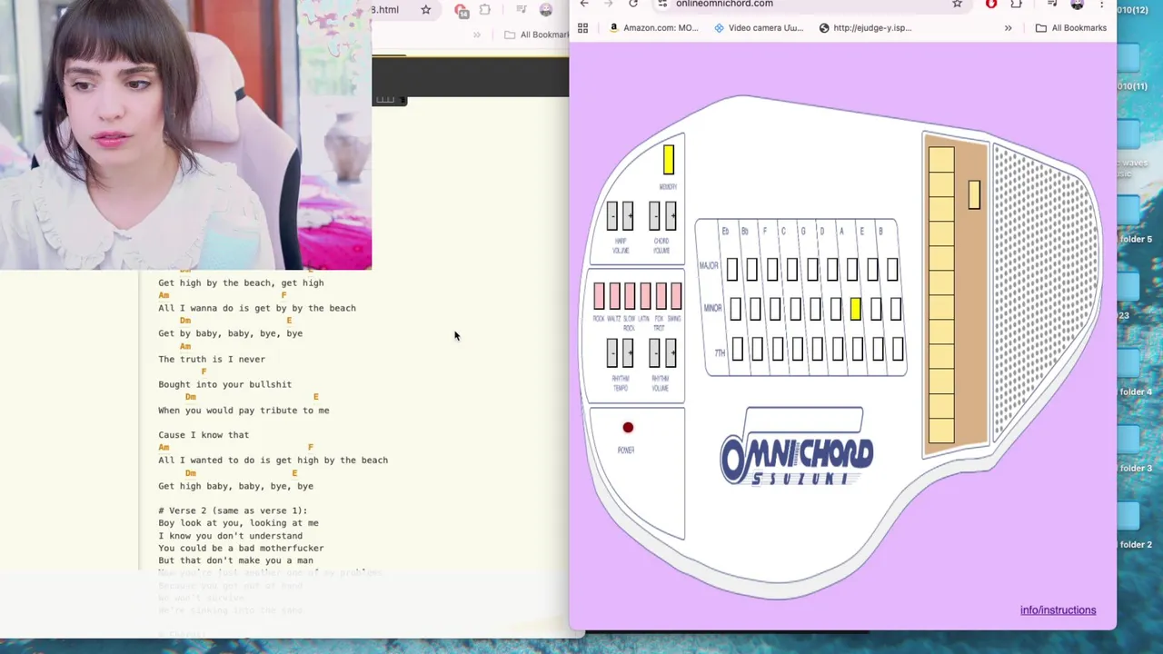1163x654 pixels.
Task: Play the B major chord button
Action: coord(893,269)
